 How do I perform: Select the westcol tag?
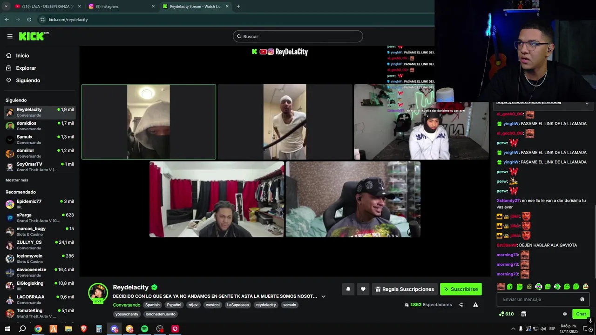[212, 305]
